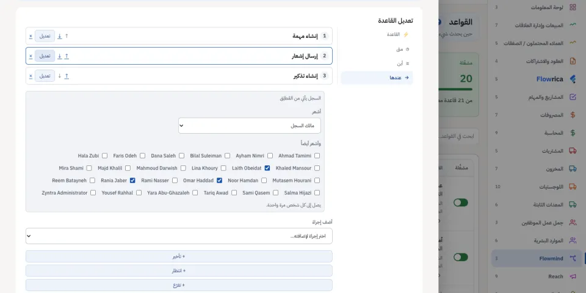Select the إنشاء تذكير action row title
This screenshot has width=586, height=293.
(305, 76)
